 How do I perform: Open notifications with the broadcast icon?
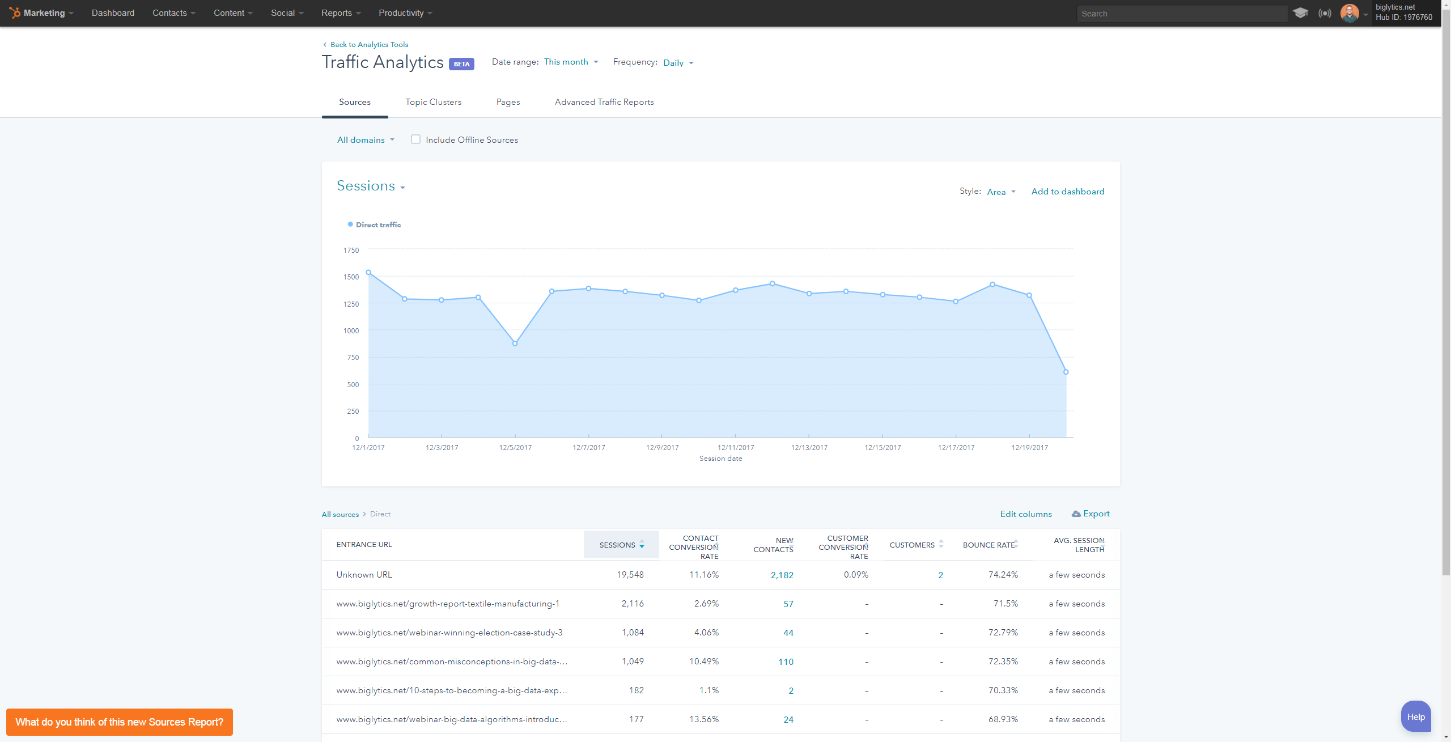pos(1325,12)
